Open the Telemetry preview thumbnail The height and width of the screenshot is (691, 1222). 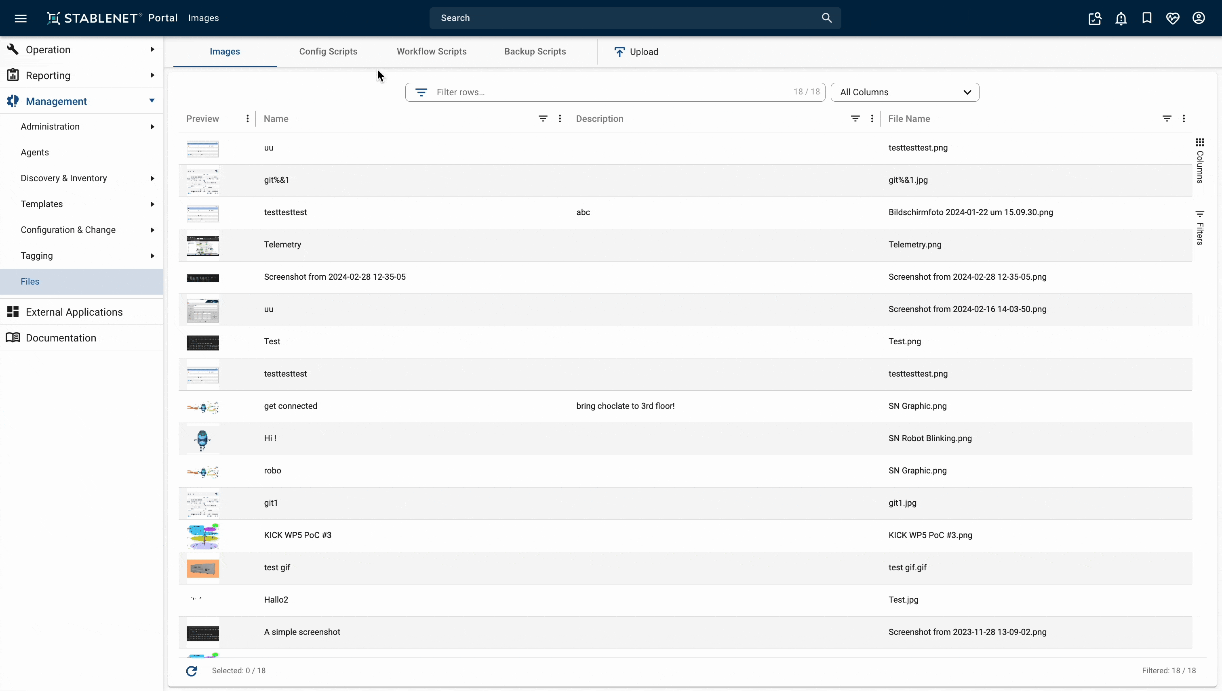coord(202,245)
